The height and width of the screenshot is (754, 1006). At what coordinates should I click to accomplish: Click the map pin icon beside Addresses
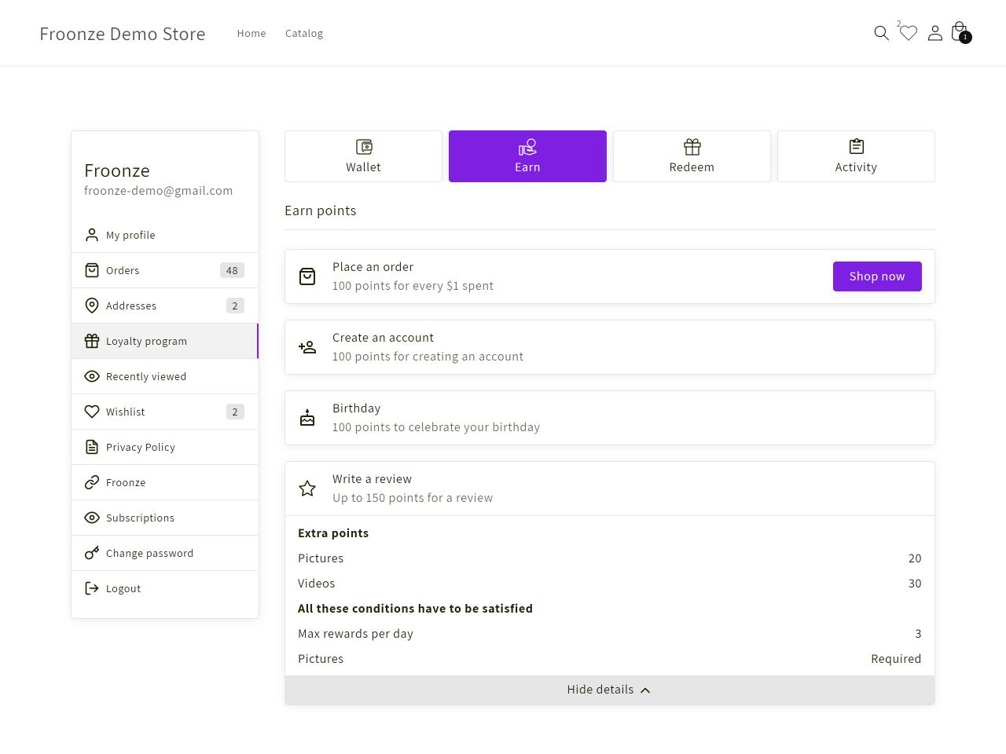point(92,306)
